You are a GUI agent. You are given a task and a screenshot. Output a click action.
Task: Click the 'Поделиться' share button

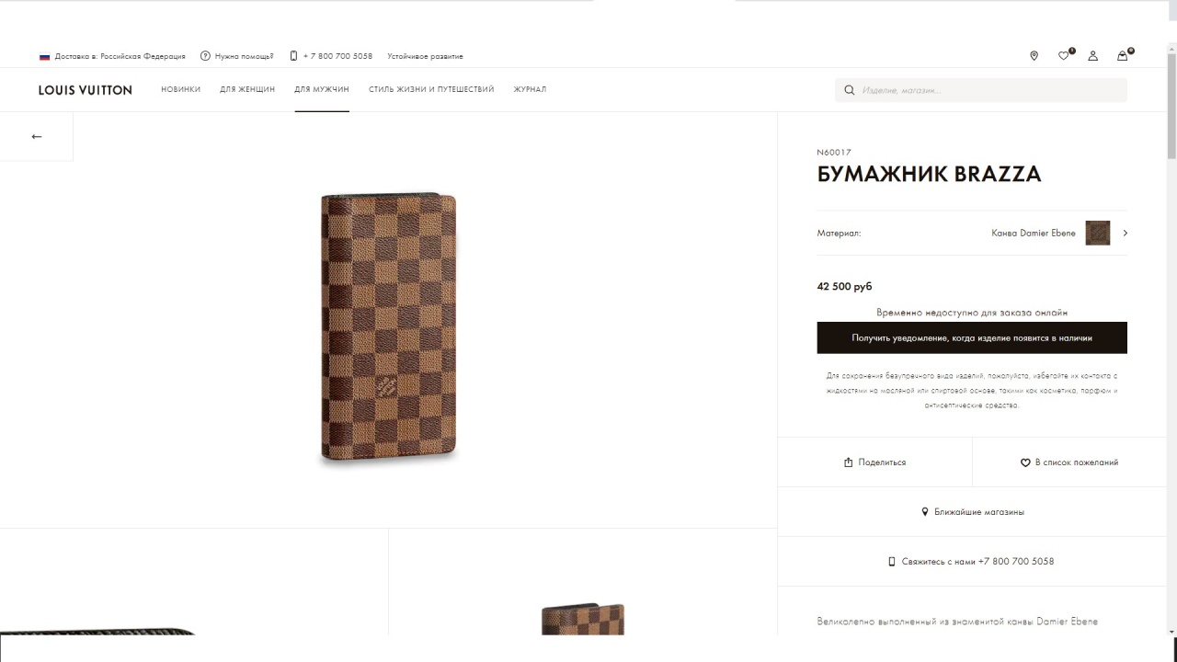tap(874, 462)
